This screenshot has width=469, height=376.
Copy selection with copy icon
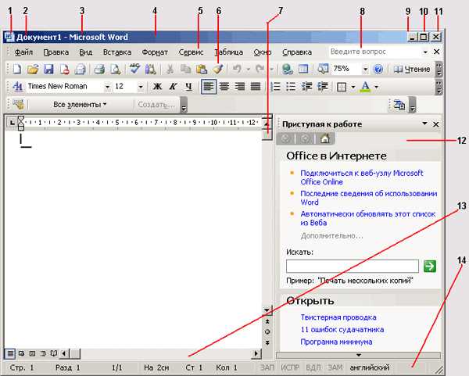(185, 70)
